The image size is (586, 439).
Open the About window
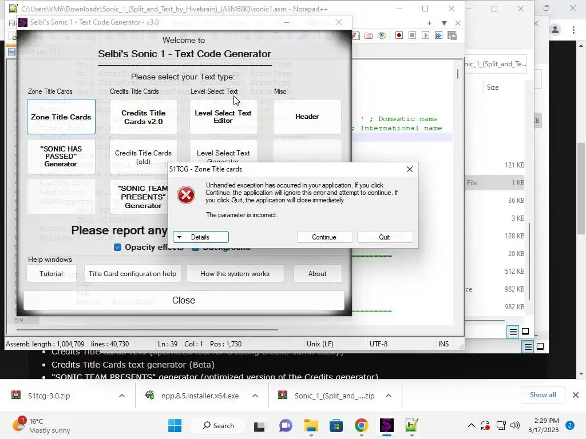pyautogui.click(x=317, y=274)
